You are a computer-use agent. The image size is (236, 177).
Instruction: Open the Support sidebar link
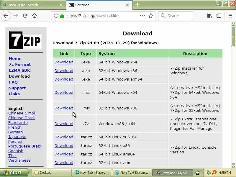pos(17,88)
